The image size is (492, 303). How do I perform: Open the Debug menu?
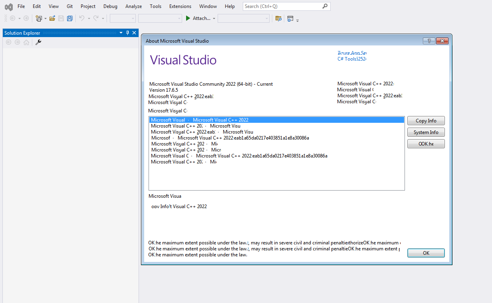110,6
